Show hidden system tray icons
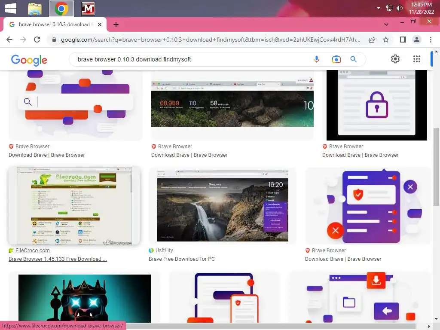 click(x=379, y=8)
